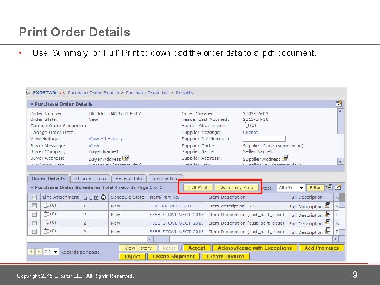Collapse the Purchase Order Details section
Screen dimensions: 380x285
click(32, 104)
